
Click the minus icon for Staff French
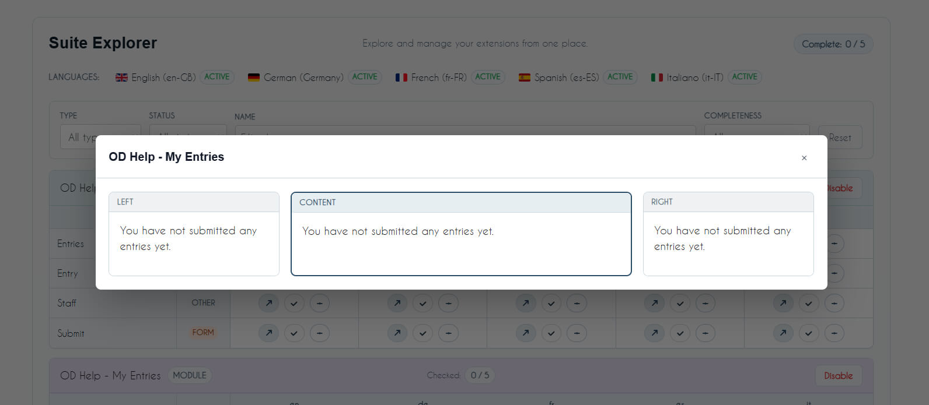coord(577,303)
